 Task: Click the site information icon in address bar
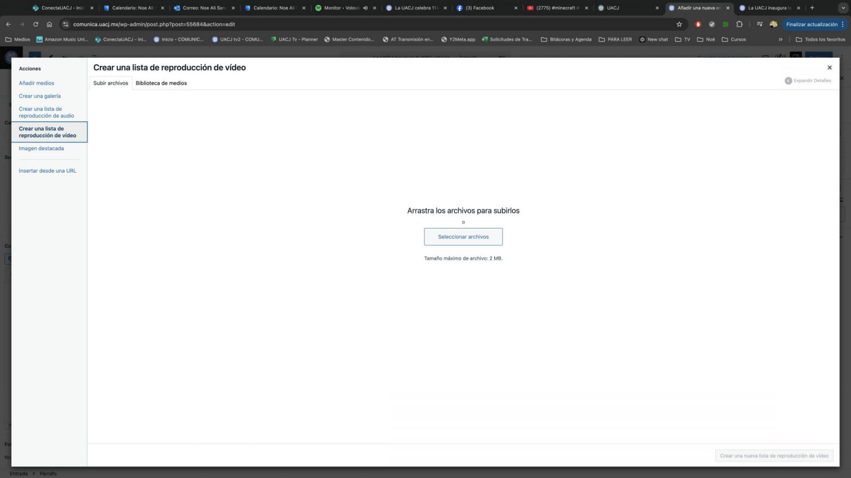pyautogui.click(x=65, y=24)
